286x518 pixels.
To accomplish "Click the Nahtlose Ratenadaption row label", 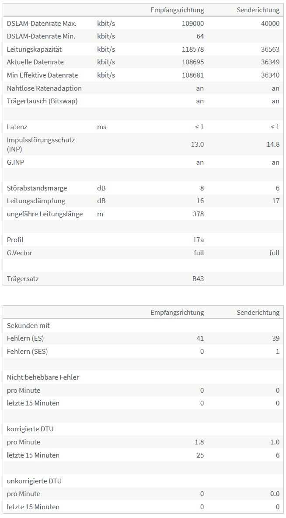I will click(44, 88).
